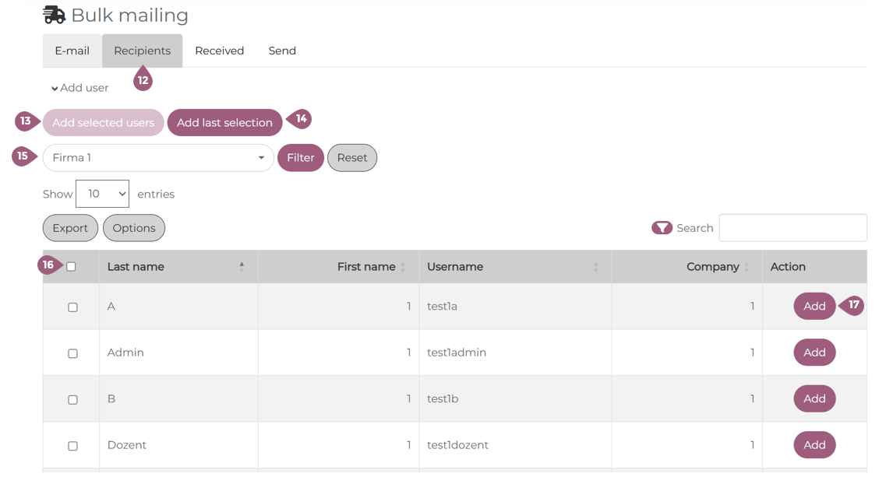Sort by Company column arrows
The image size is (879, 484).
tap(747, 267)
